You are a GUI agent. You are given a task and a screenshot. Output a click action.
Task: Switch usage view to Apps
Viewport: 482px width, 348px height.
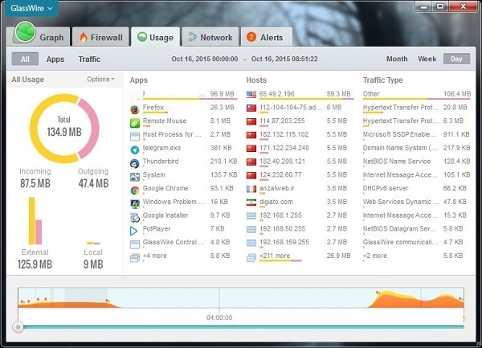click(x=55, y=59)
